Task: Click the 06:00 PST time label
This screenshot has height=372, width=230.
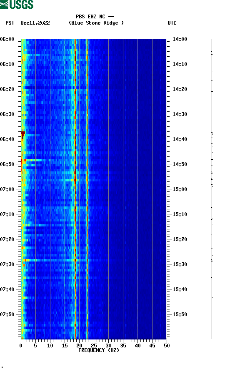Action: (7, 39)
